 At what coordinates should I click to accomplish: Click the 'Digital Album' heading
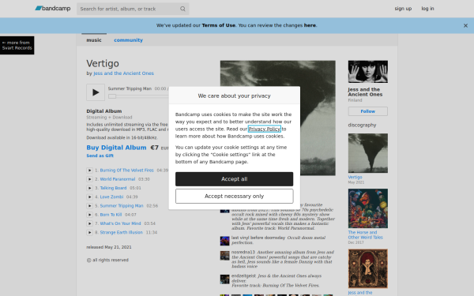pyautogui.click(x=104, y=111)
